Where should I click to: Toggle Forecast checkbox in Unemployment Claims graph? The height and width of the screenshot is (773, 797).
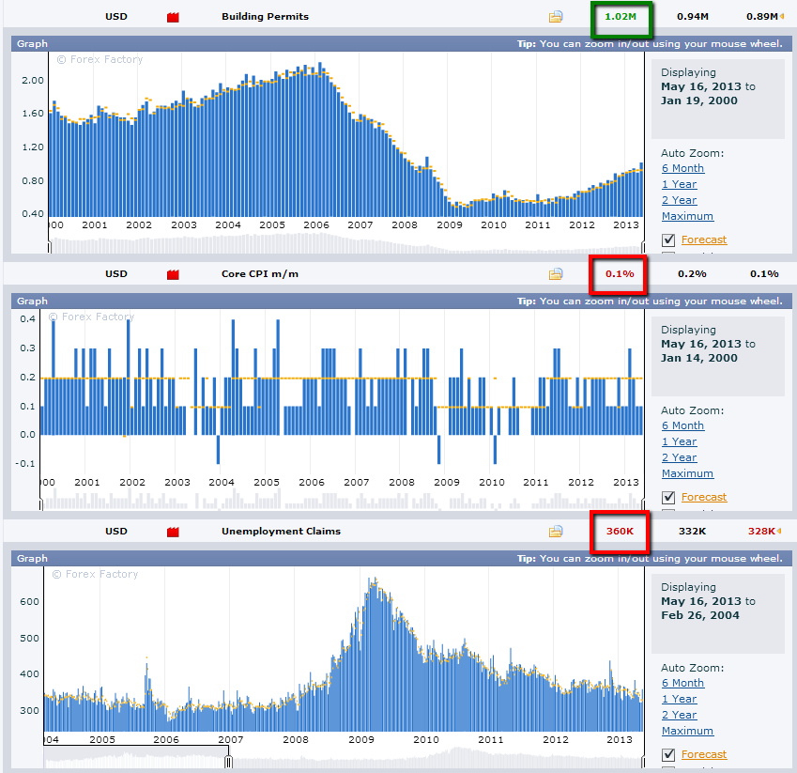[x=668, y=755]
